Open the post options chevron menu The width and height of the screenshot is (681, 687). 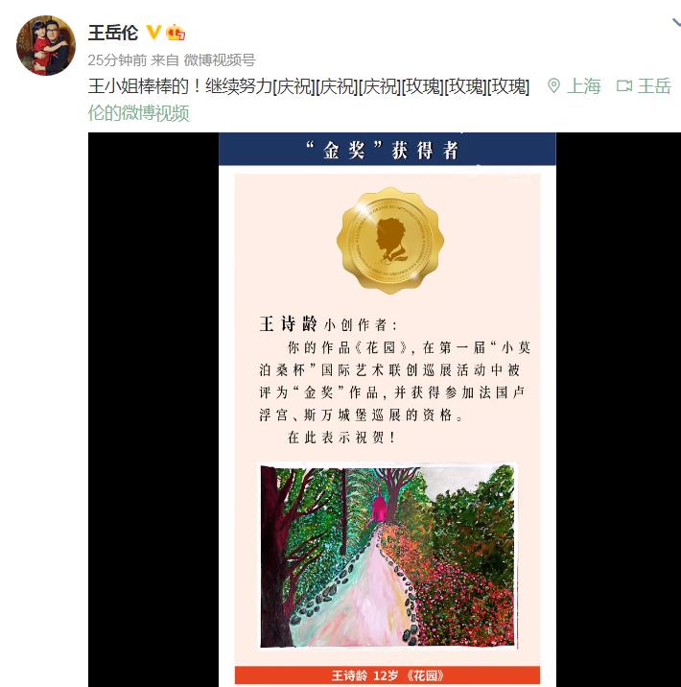(676, 23)
